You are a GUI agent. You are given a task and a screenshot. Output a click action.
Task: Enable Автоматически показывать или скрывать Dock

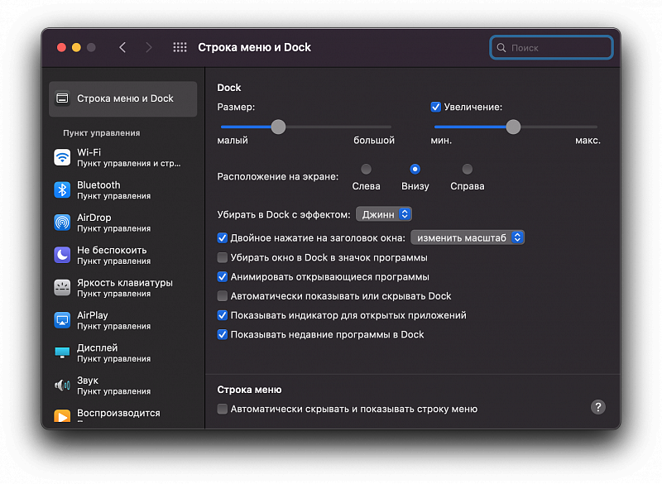pos(222,296)
